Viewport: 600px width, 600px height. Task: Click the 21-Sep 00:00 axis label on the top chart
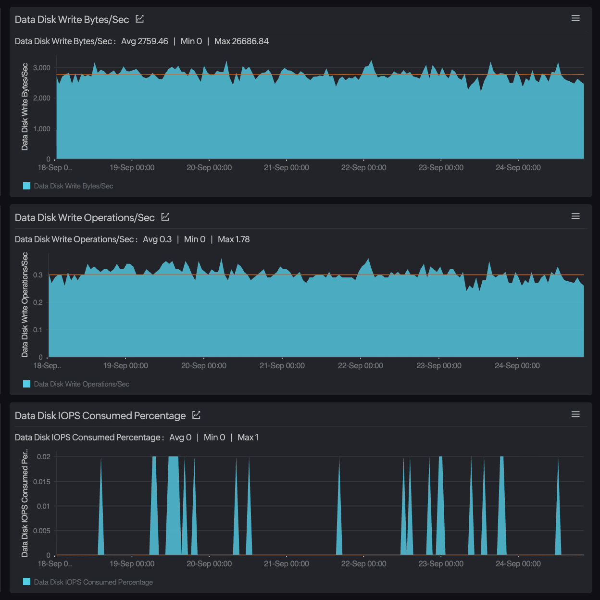(x=286, y=167)
